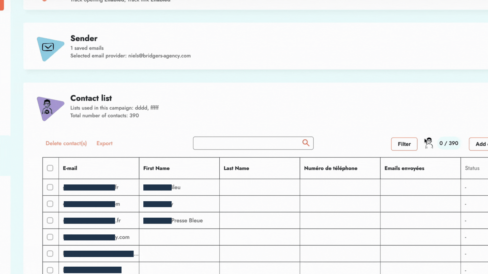Click the Filter button icon
This screenshot has height=274, width=488.
point(404,144)
